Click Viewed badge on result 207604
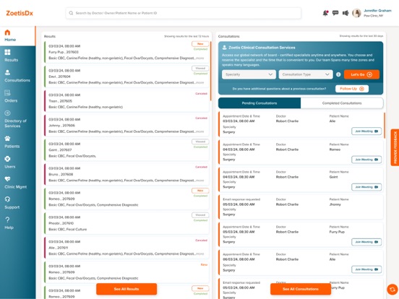Image resolution: width=399 pixels, height=299 pixels. [200, 69]
